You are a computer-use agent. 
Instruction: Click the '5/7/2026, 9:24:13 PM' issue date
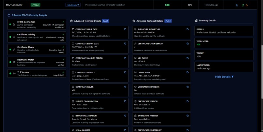click(84, 32)
